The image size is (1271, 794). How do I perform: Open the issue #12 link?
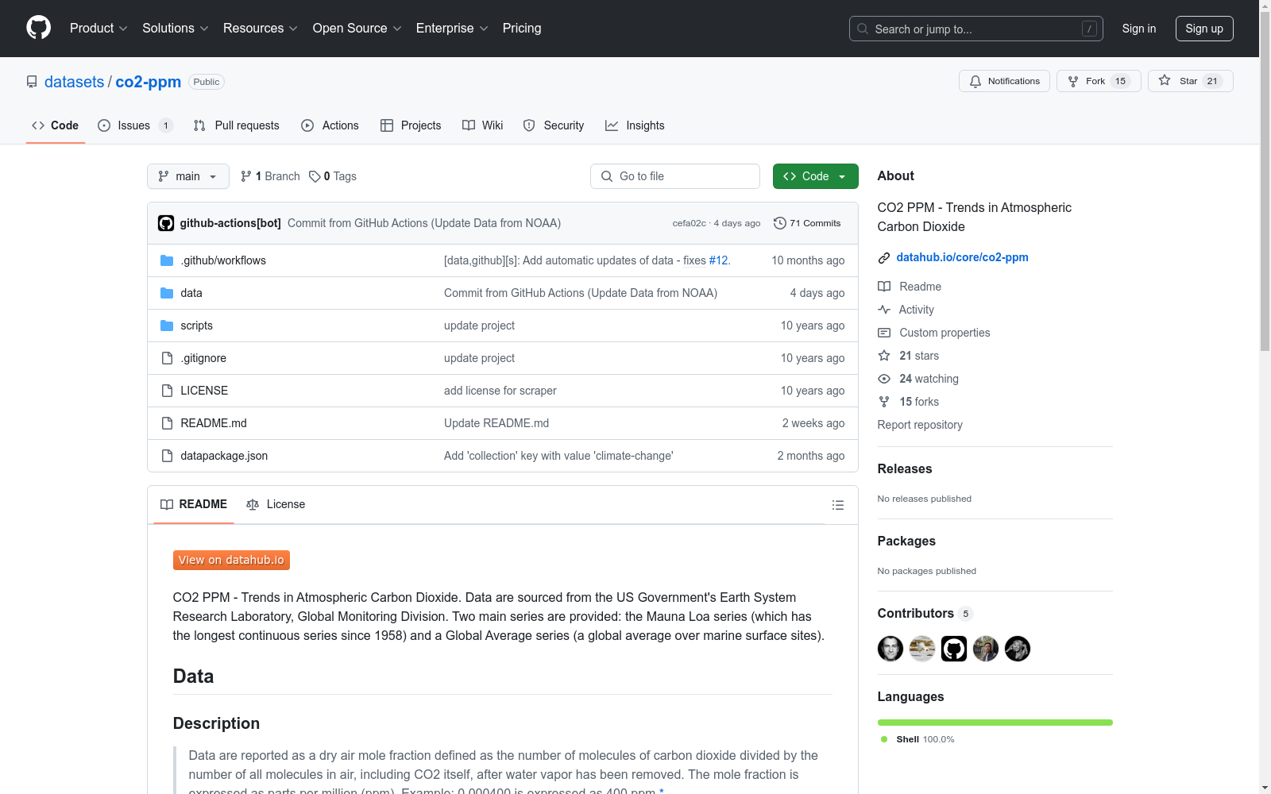point(718,260)
